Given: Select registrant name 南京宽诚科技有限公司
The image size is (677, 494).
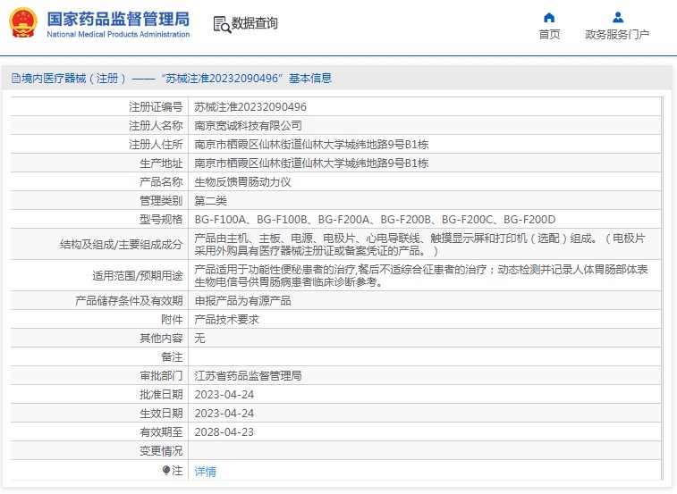Looking at the screenshot, I should tap(248, 126).
